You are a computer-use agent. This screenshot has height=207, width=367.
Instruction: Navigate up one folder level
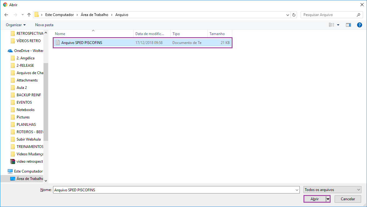(29, 15)
